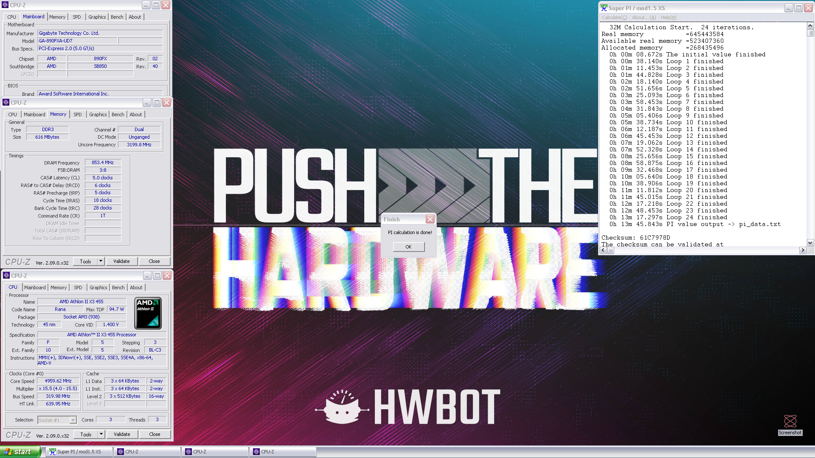Click Tools button in Memory CPU-Z window
The height and width of the screenshot is (458, 815).
[85, 262]
